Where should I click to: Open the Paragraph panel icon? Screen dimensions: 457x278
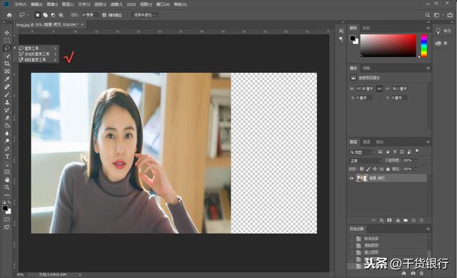(x=341, y=39)
